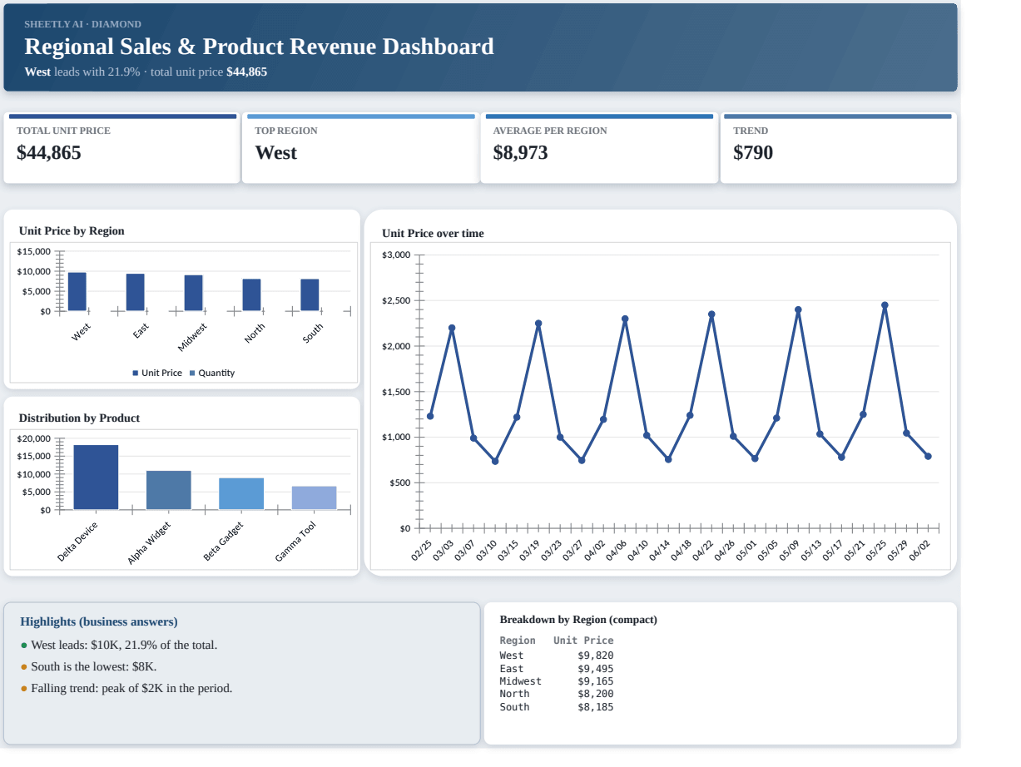Click the Gamma Tool bar
The height and width of the screenshot is (767, 1021).
click(x=315, y=498)
